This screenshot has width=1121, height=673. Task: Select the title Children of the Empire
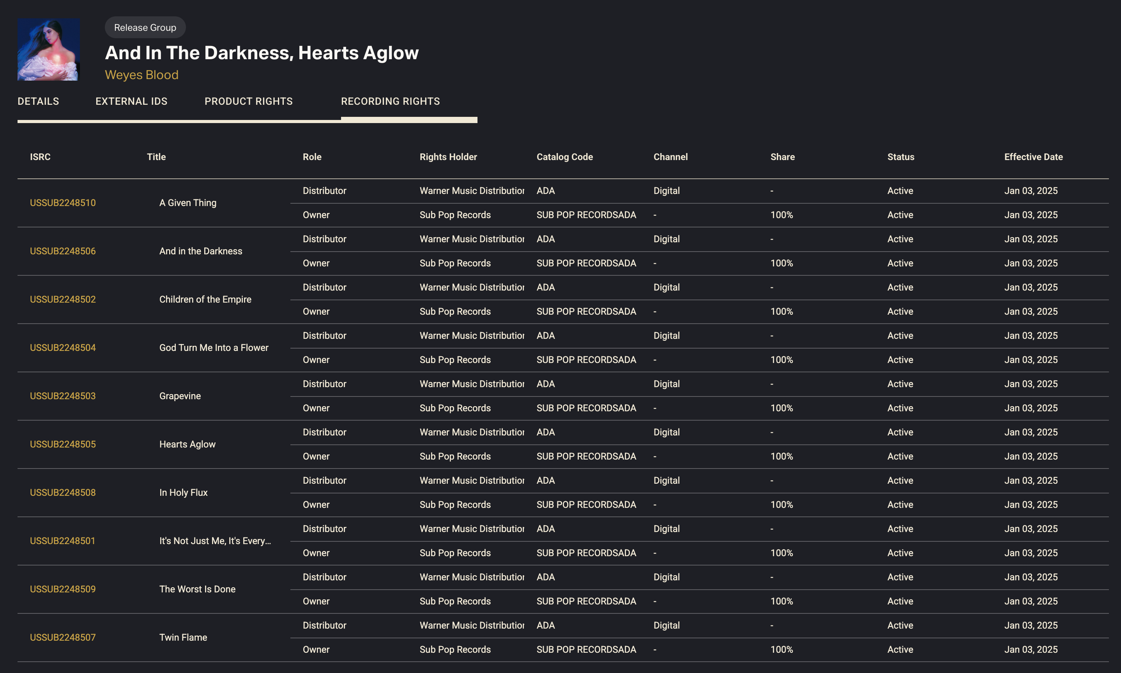[205, 300]
